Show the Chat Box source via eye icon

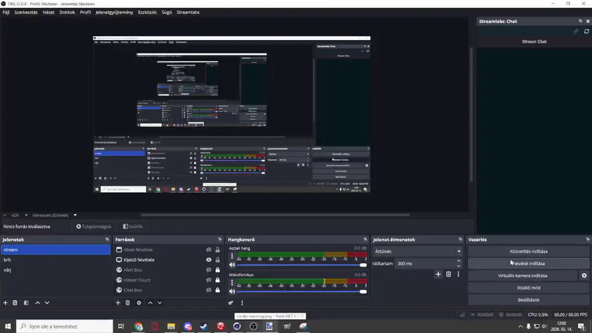coord(209,290)
